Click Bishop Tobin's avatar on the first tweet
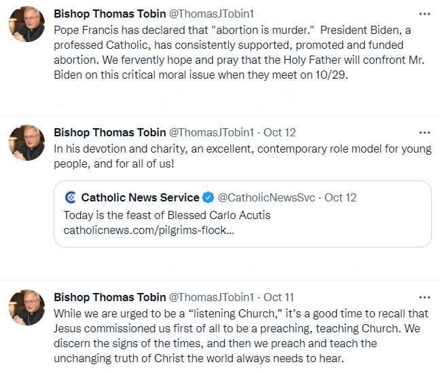440x373 pixels. coord(26,24)
